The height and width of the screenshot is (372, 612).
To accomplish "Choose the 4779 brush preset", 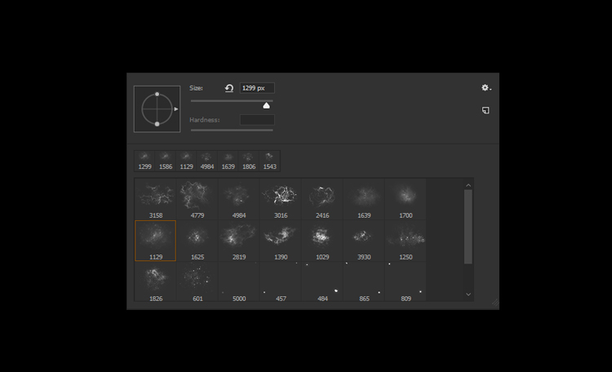I will (197, 199).
